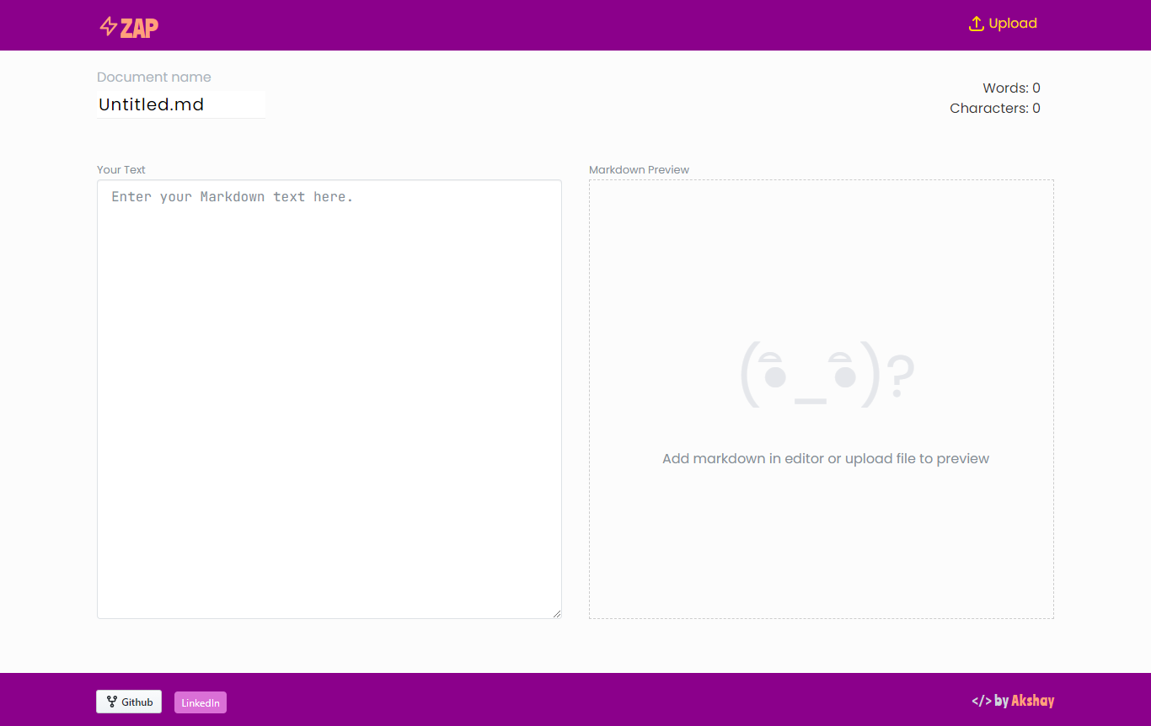Click the code brackets icon in footer
Viewport: 1151px width, 726px height.
pyautogui.click(x=981, y=701)
